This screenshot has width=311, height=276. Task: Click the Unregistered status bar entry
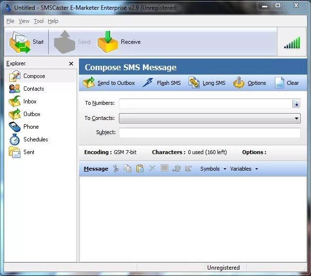224,268
